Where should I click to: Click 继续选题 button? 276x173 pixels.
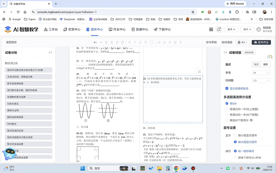(x=227, y=42)
